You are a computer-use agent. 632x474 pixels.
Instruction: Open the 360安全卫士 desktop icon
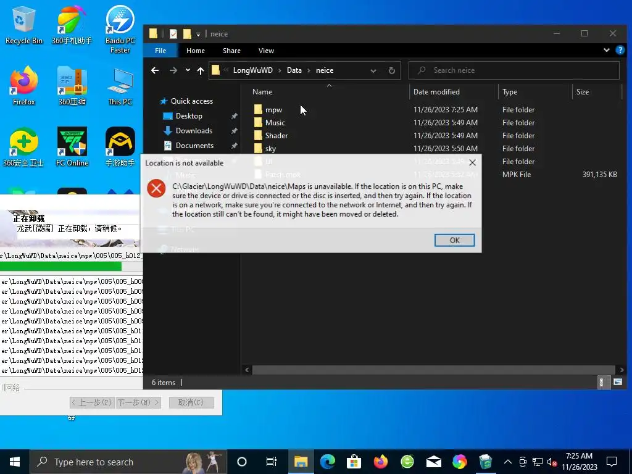(x=23, y=148)
